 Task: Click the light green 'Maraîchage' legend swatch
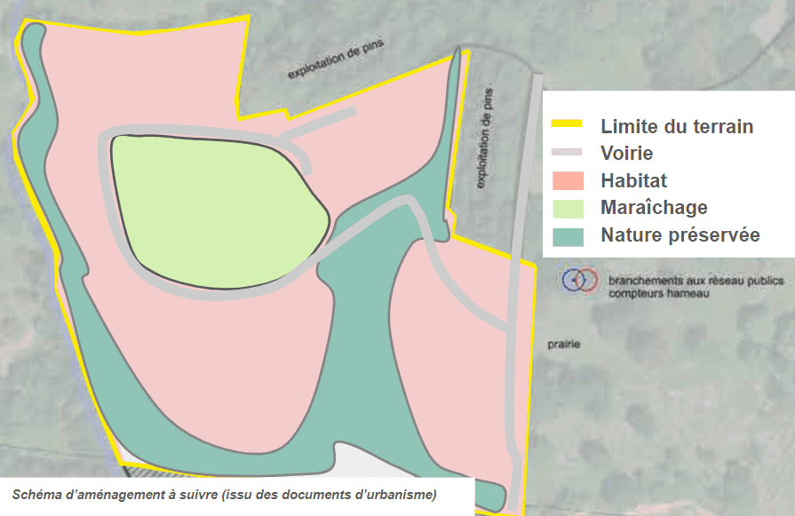click(568, 209)
